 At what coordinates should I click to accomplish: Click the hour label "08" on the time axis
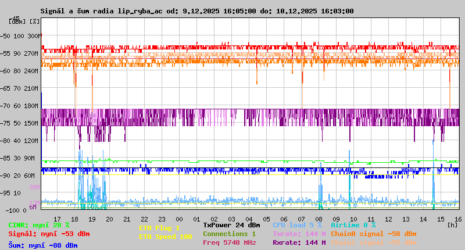319,219
